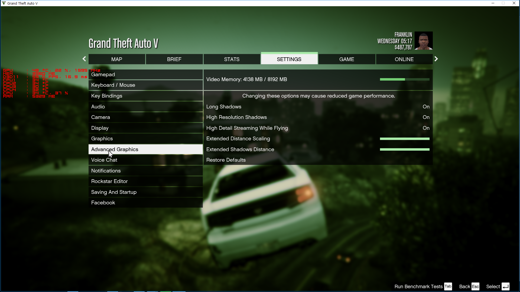Click the Esc key icon next to Back
This screenshot has width=520, height=292.
click(x=475, y=287)
